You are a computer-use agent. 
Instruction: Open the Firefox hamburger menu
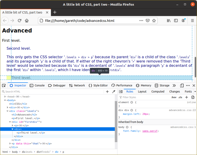click(192, 20)
